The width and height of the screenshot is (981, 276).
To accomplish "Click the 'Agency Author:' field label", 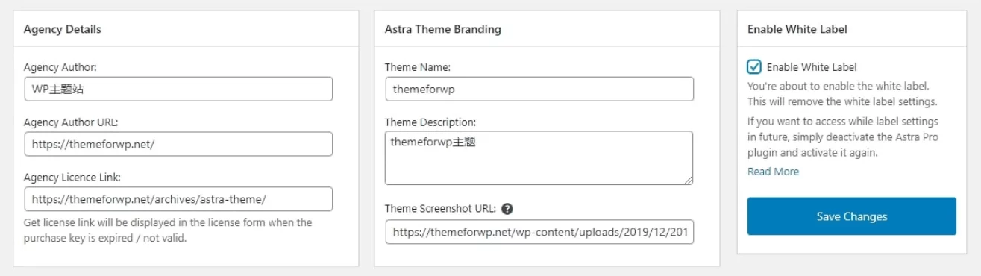I will [60, 67].
